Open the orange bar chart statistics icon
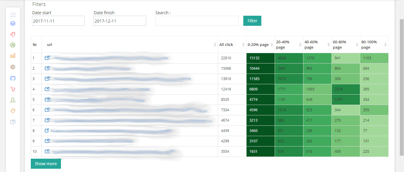The height and width of the screenshot is (172, 404). coord(13,56)
